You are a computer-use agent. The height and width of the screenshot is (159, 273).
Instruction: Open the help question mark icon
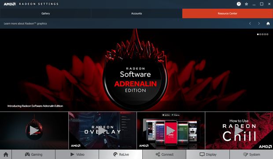(x=239, y=4)
